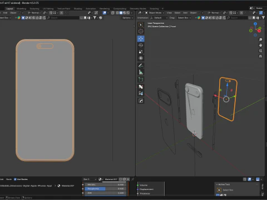
Task: Click the right viewport Search field
Action: 238,18
